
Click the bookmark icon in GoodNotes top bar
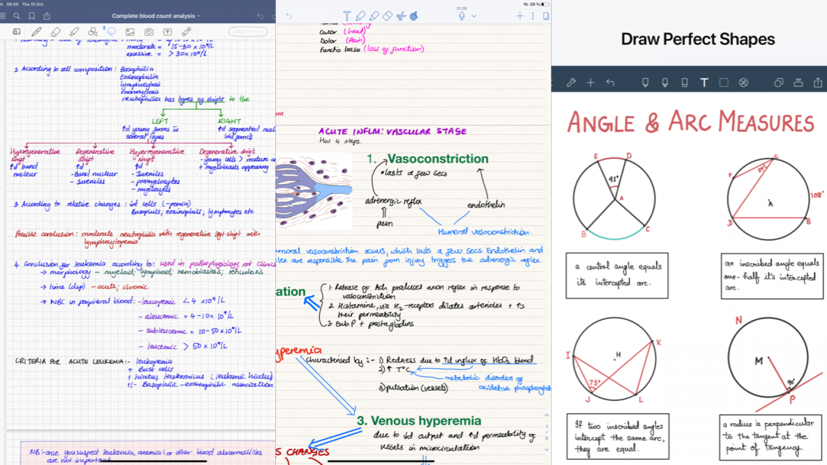click(x=32, y=16)
